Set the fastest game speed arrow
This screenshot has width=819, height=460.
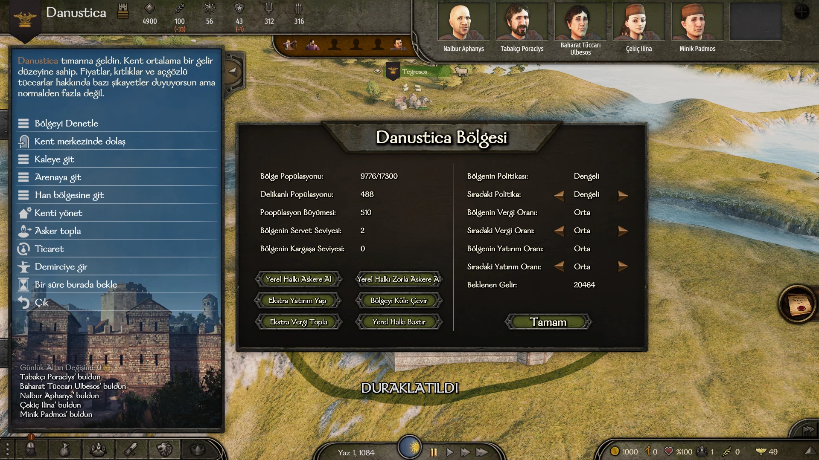coord(482,452)
